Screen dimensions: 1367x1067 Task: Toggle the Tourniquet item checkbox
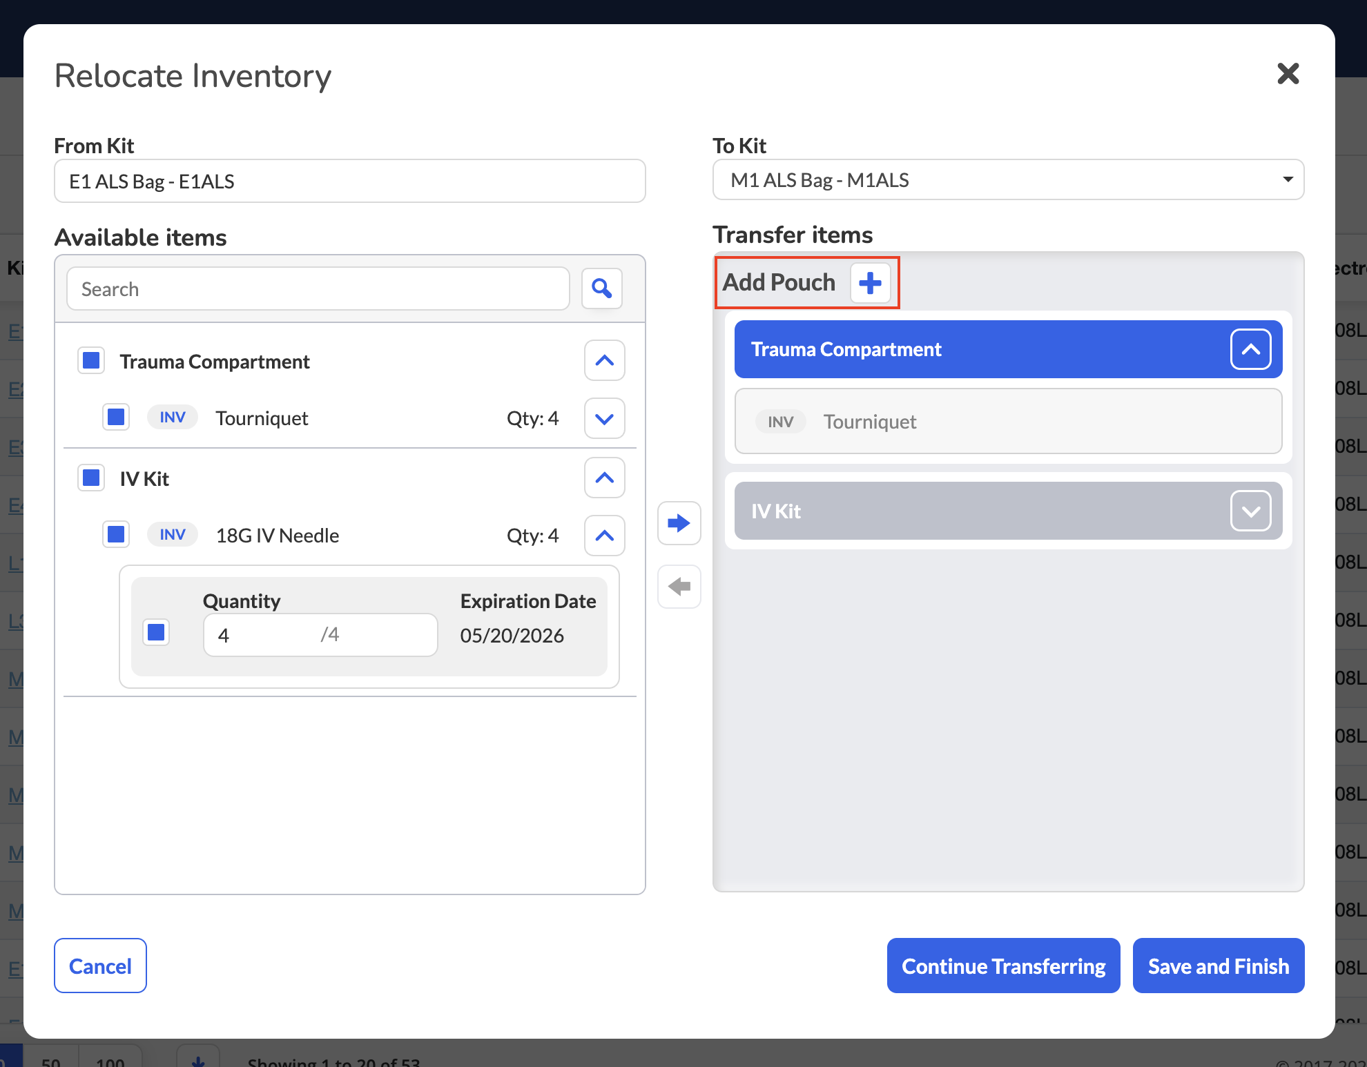point(116,417)
